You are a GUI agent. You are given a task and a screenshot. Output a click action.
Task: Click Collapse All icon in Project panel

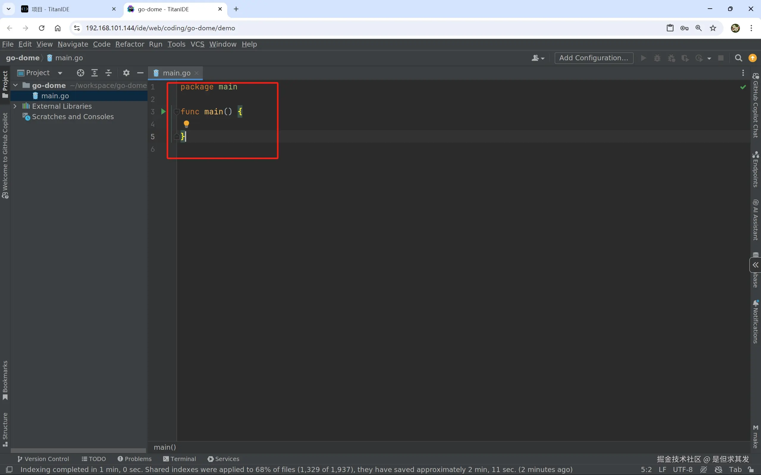pos(109,73)
